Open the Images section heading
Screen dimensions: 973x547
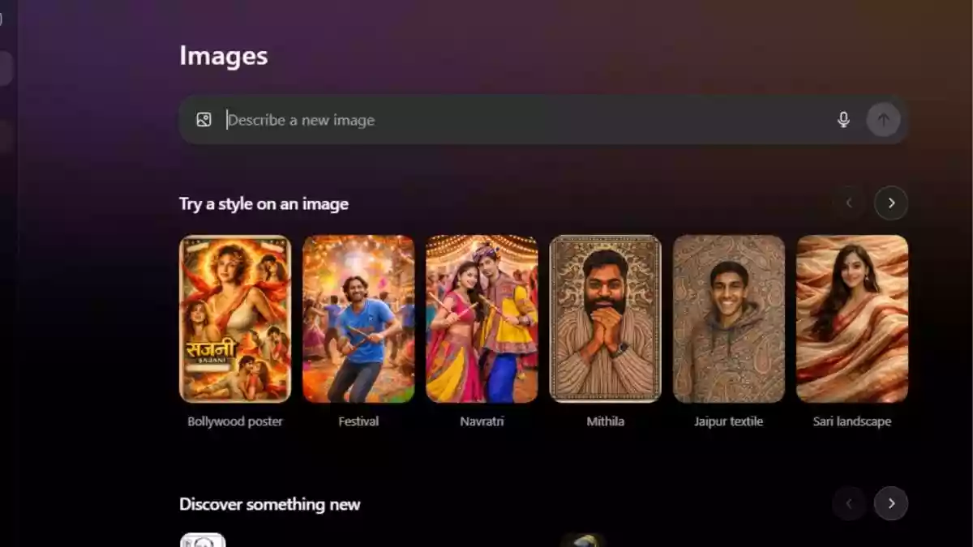224,56
